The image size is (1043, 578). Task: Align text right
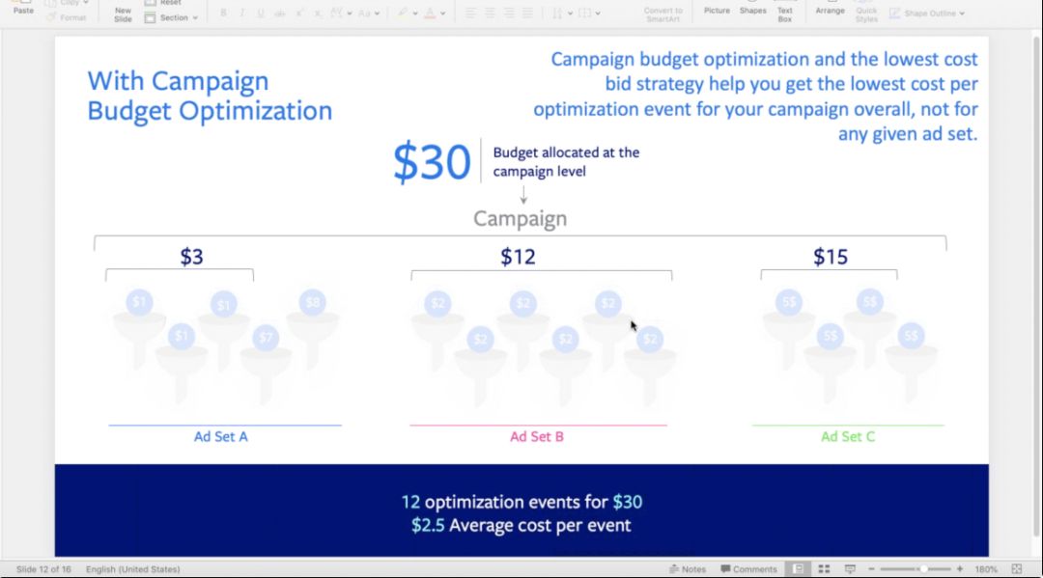509,14
